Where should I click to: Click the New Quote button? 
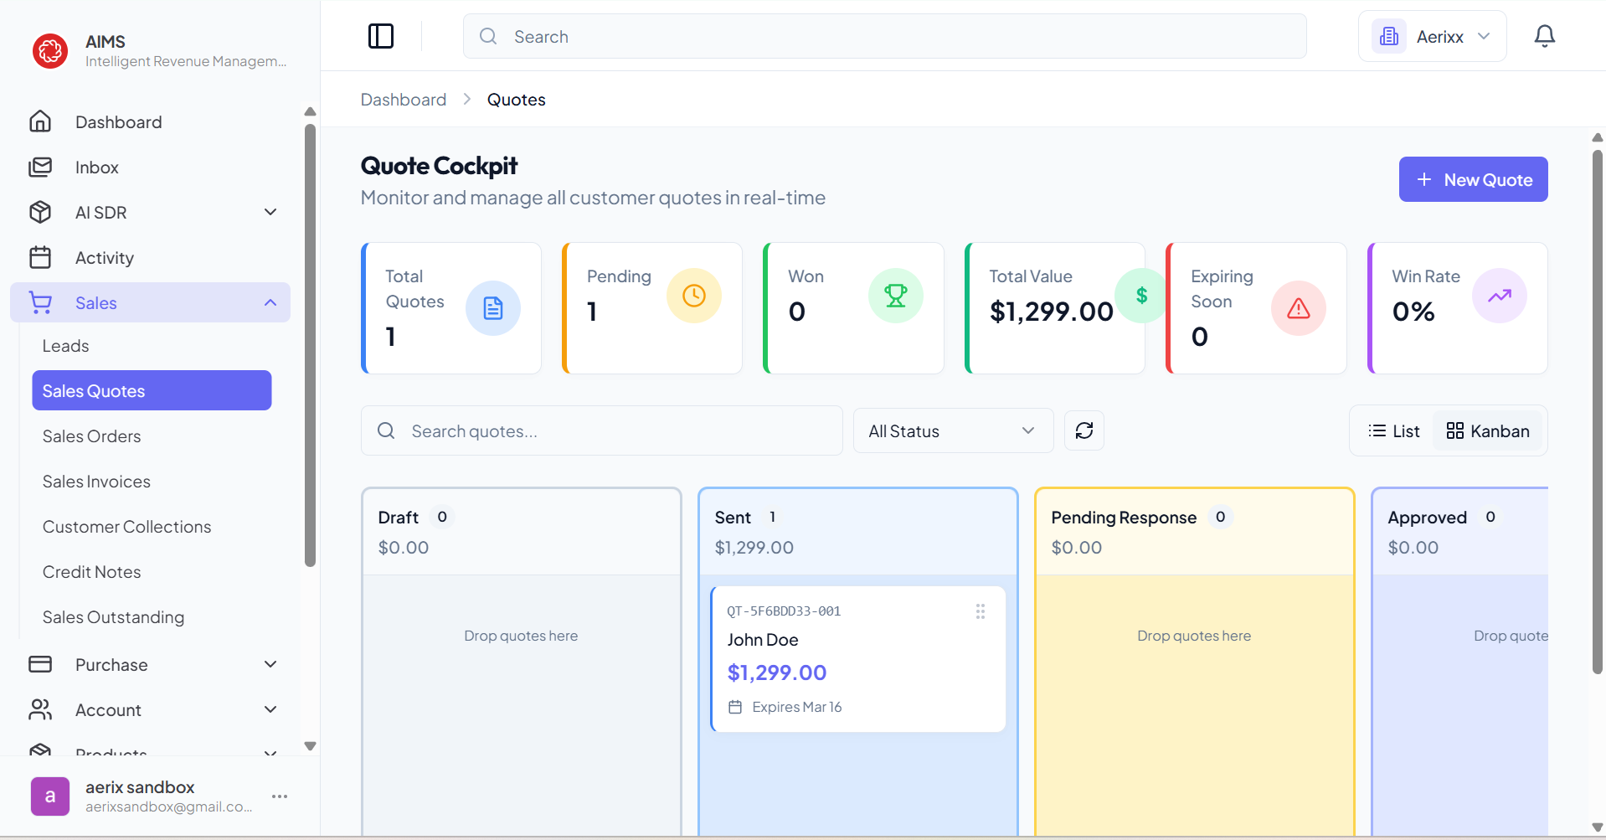tap(1473, 178)
